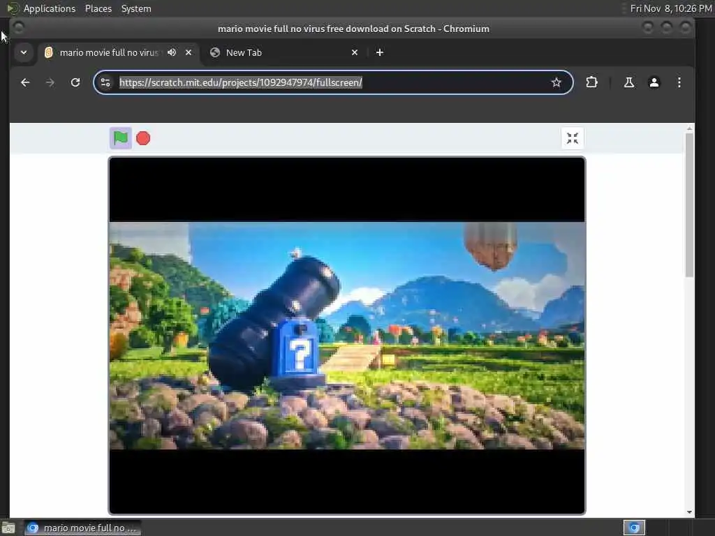715x536 pixels.
Task: Open the Chromium three-dot menu
Action: (x=679, y=82)
